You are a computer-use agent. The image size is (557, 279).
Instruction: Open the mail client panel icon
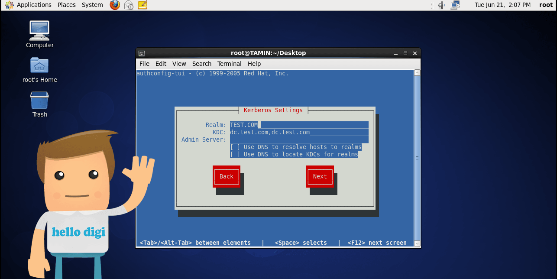(x=129, y=5)
